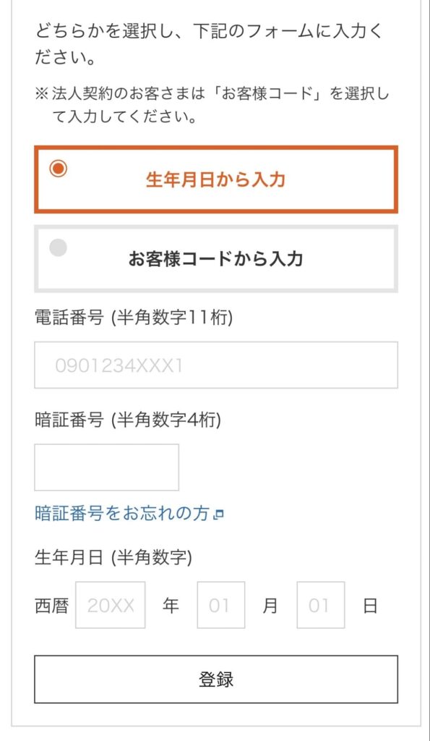This screenshot has width=430, height=741.
Task: Click the 西暦 label beside year field
Action: [x=52, y=605]
